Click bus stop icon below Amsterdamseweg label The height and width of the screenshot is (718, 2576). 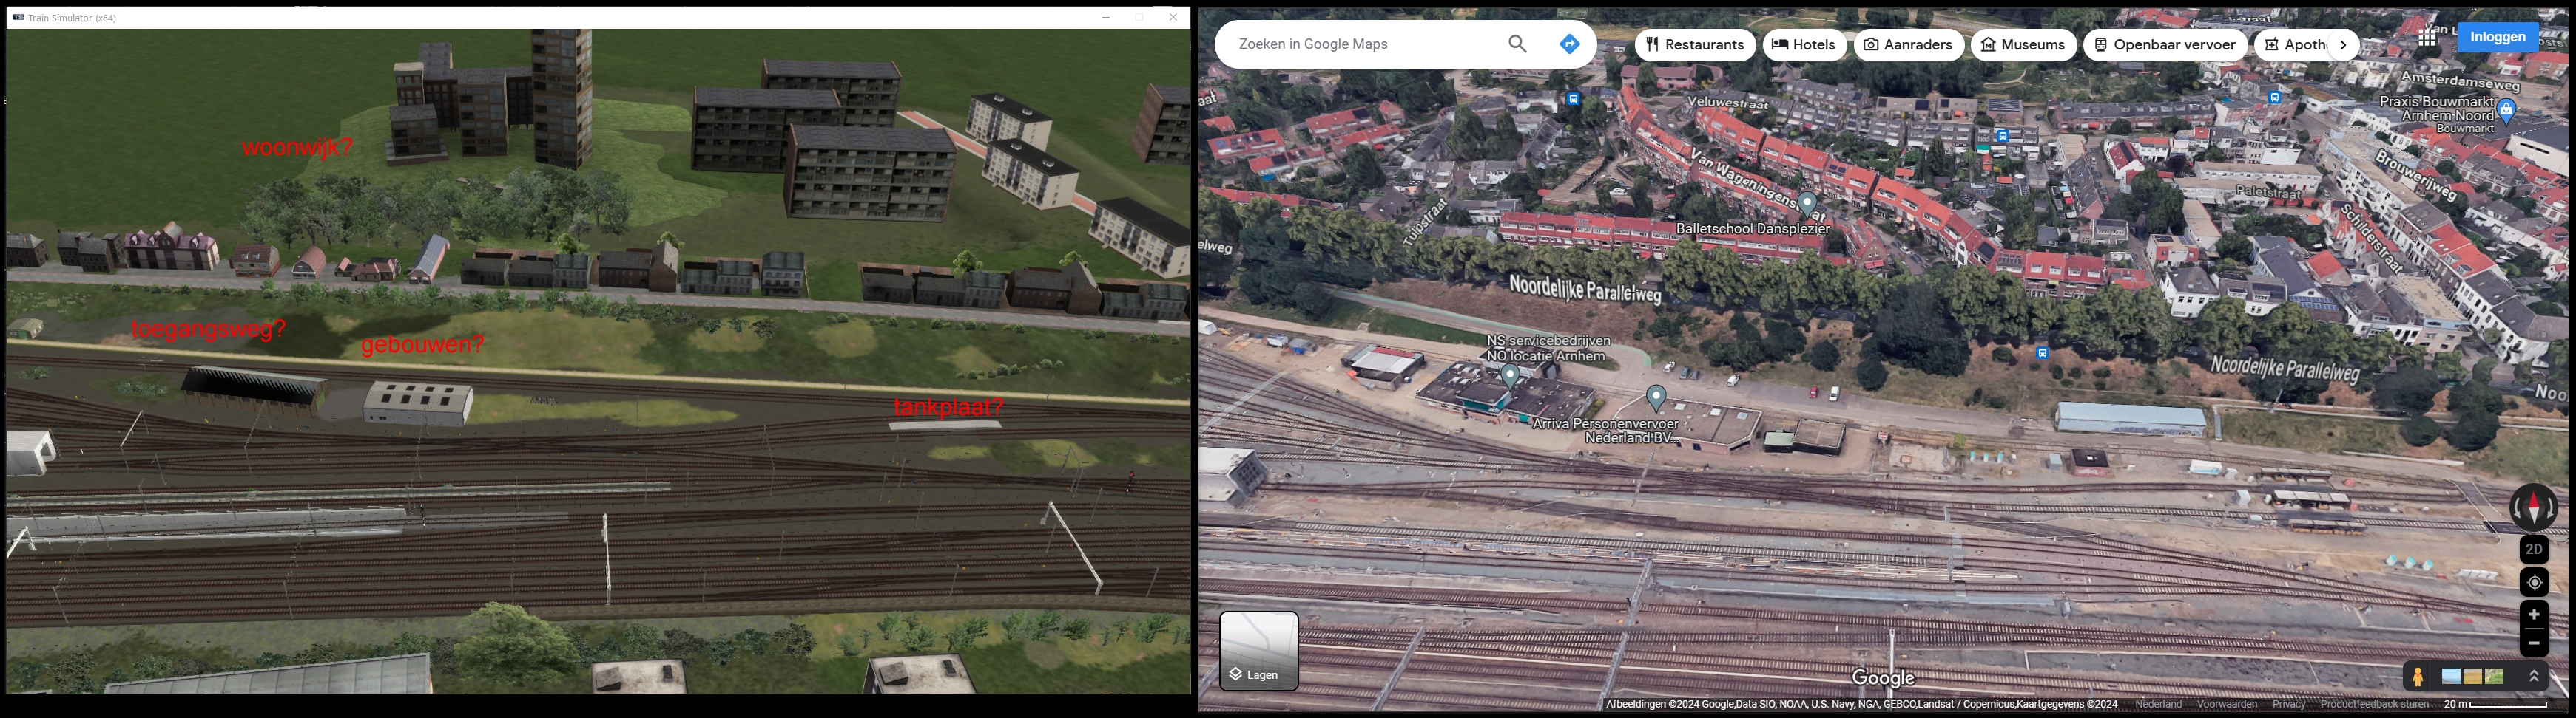(2275, 98)
